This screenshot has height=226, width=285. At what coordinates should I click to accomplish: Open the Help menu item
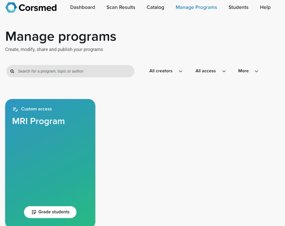pyautogui.click(x=265, y=7)
